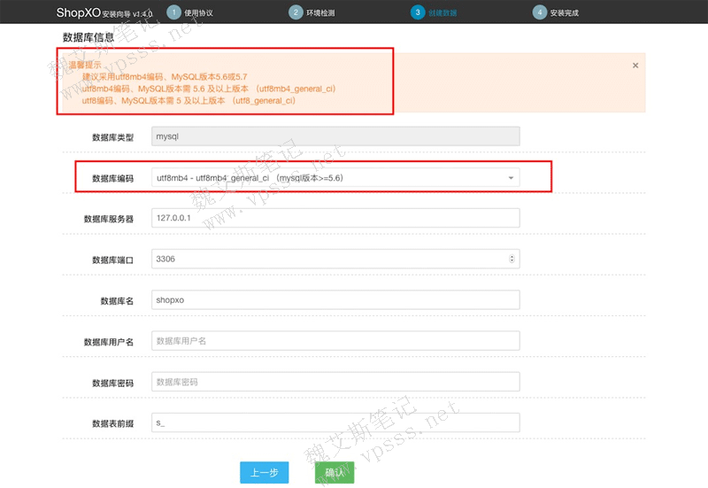Click the step 4 circle icon

pyautogui.click(x=539, y=12)
